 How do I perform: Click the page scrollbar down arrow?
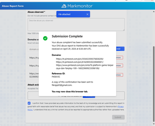pyautogui.click(x=154, y=124)
